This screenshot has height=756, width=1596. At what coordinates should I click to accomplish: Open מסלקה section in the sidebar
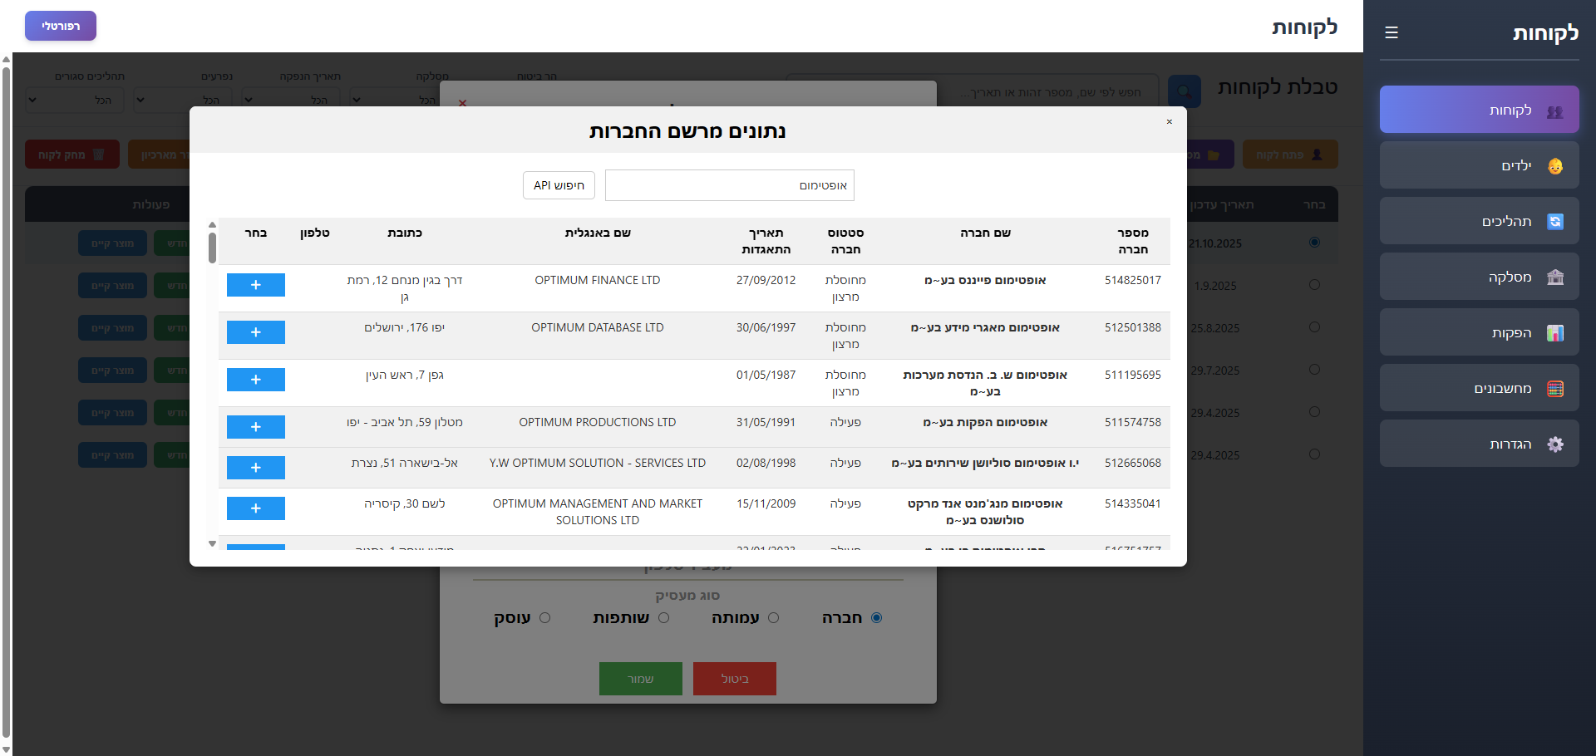coord(1480,277)
